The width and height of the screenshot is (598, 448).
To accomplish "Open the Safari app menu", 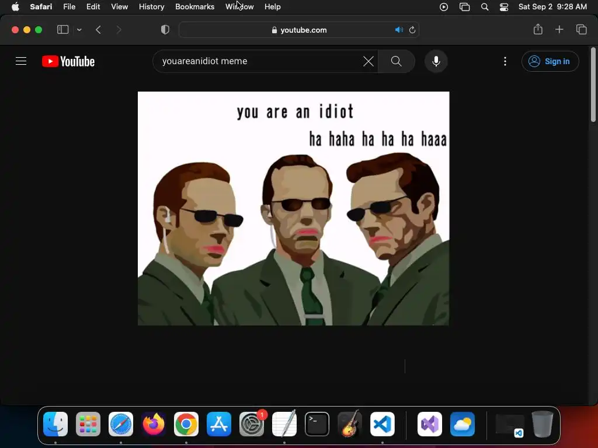I will pyautogui.click(x=41, y=6).
